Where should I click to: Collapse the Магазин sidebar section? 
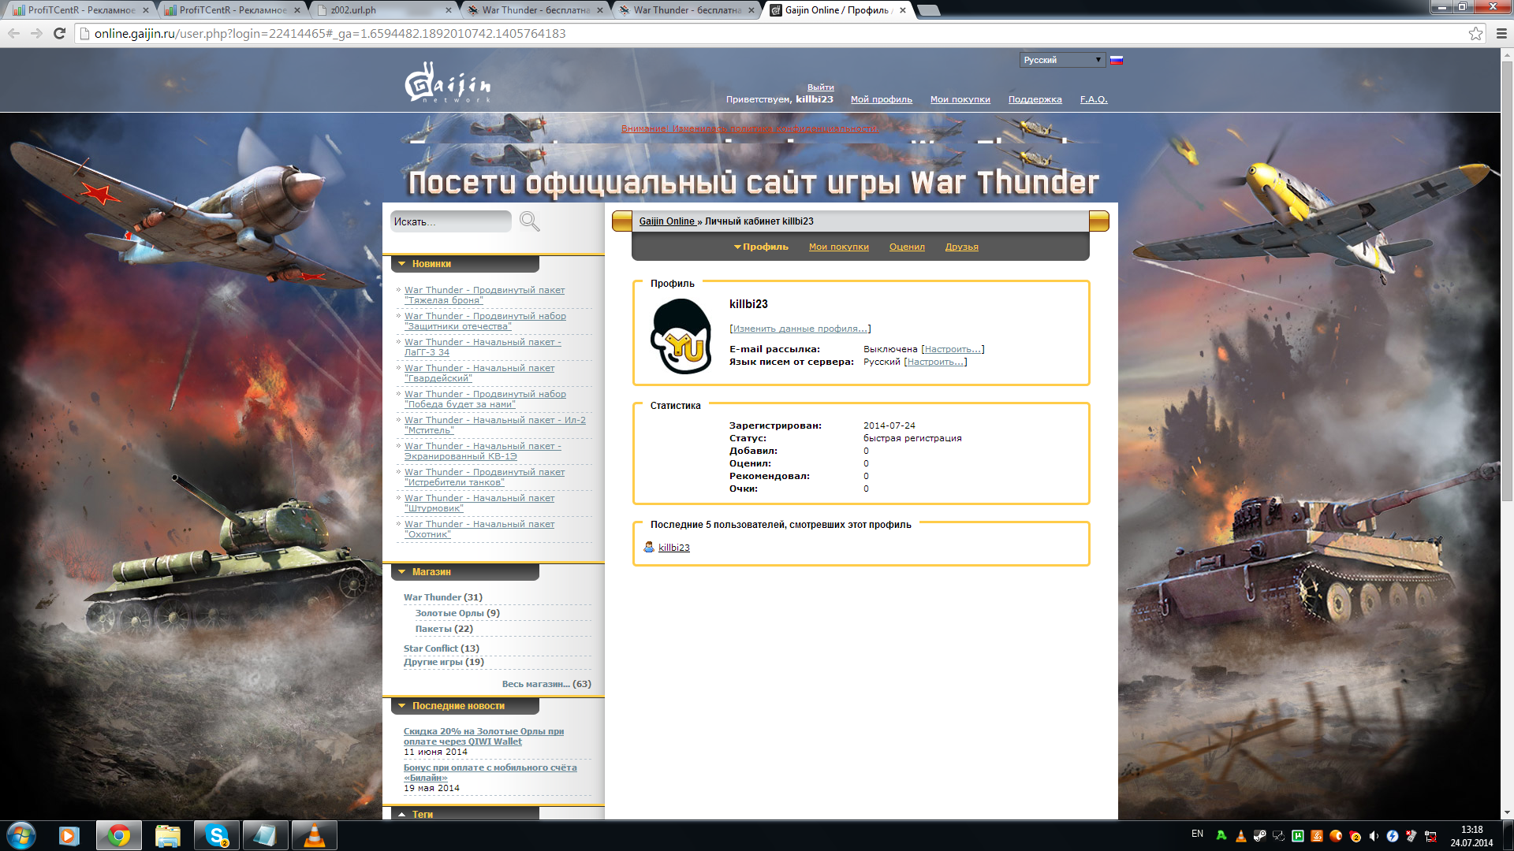(402, 572)
